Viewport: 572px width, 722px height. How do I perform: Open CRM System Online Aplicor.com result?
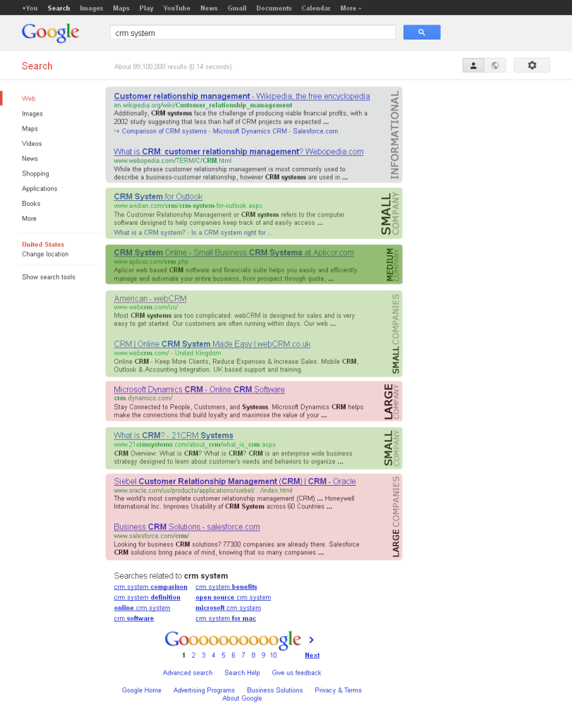234,252
